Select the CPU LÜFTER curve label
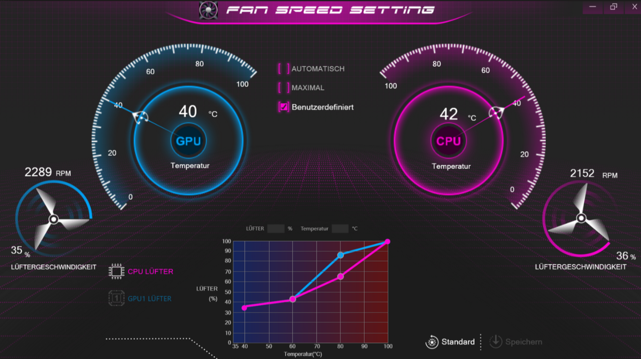The image size is (641, 359). 150,272
